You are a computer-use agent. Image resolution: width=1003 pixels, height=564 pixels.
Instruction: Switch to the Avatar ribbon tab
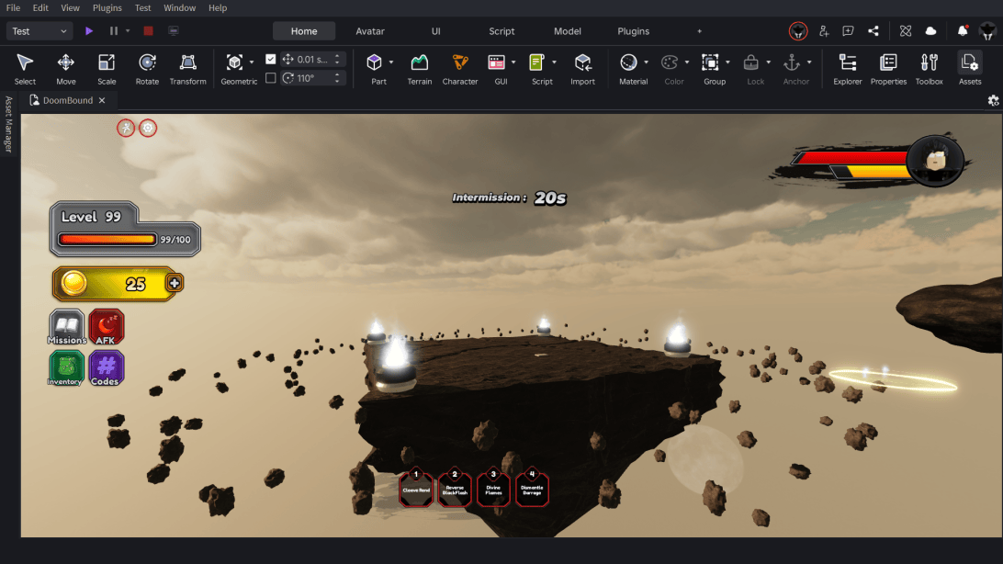[370, 30]
